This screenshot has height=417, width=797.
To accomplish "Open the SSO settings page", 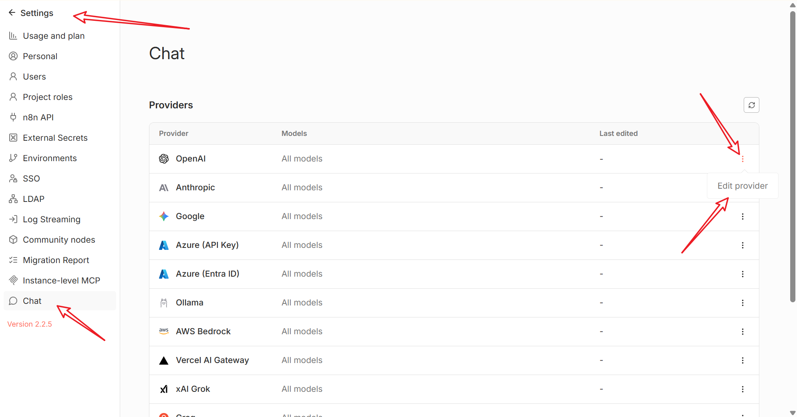I will (x=60, y=179).
